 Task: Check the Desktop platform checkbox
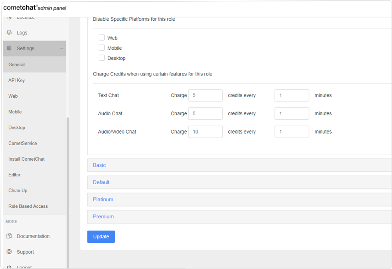tap(101, 58)
